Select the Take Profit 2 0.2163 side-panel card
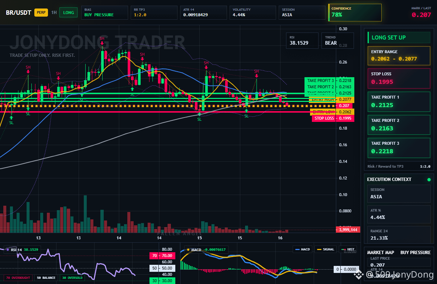Viewport: 437px width, 284px height. coord(399,125)
